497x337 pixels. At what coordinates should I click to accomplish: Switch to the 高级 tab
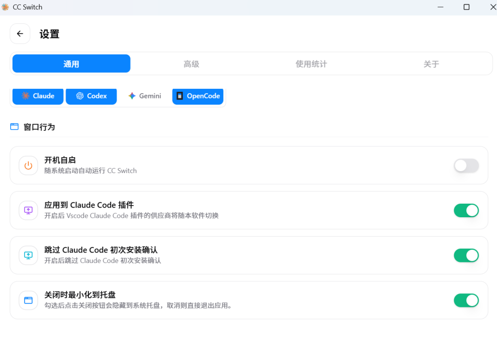191,64
